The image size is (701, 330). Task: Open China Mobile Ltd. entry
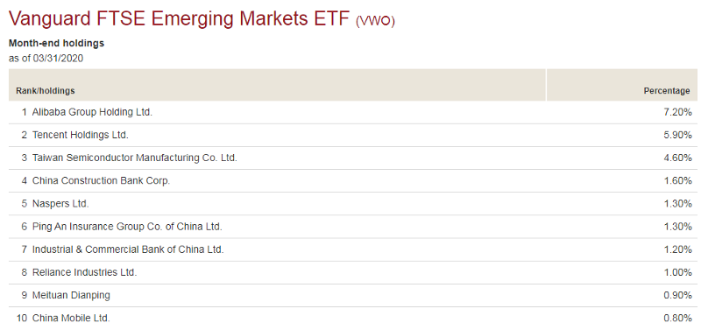pyautogui.click(x=71, y=319)
